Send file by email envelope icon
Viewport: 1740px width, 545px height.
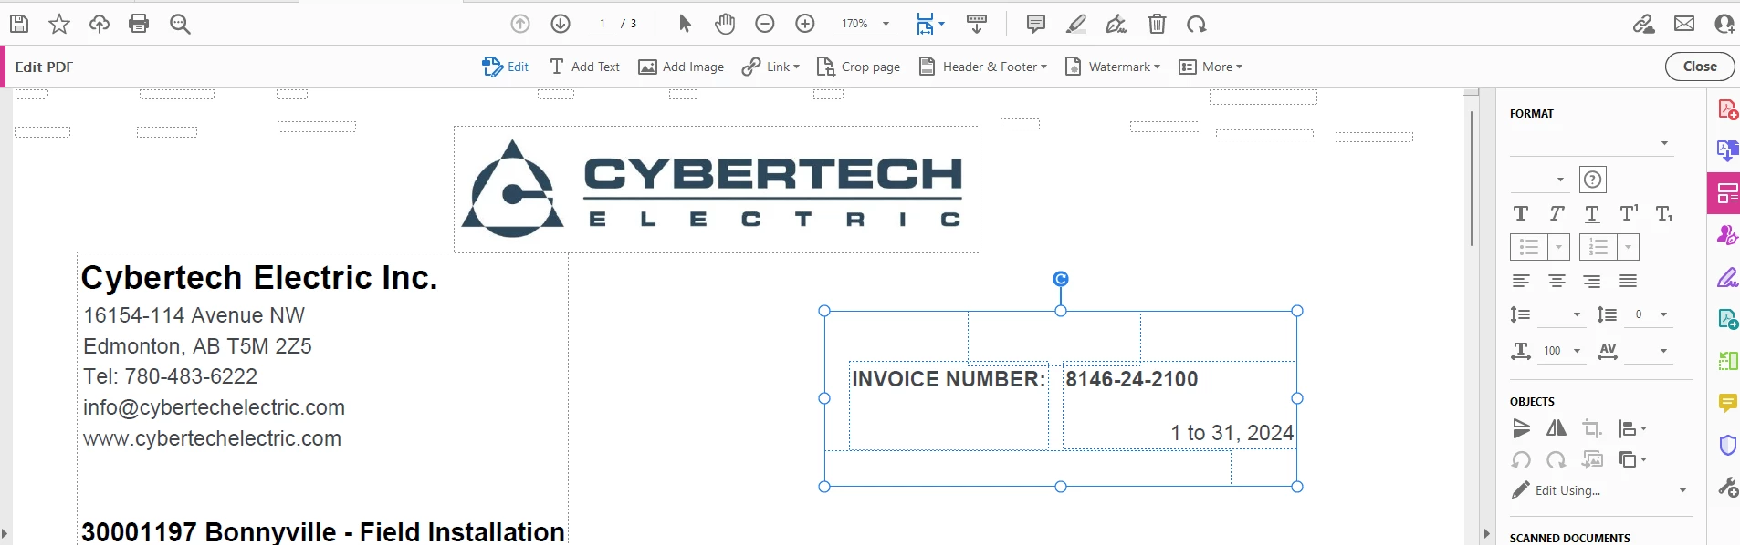coord(1684,24)
